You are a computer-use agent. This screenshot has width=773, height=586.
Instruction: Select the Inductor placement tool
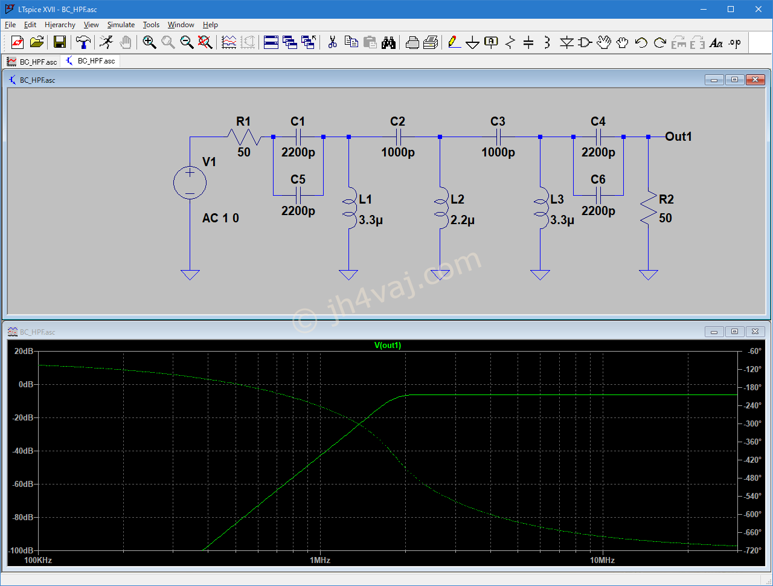547,42
